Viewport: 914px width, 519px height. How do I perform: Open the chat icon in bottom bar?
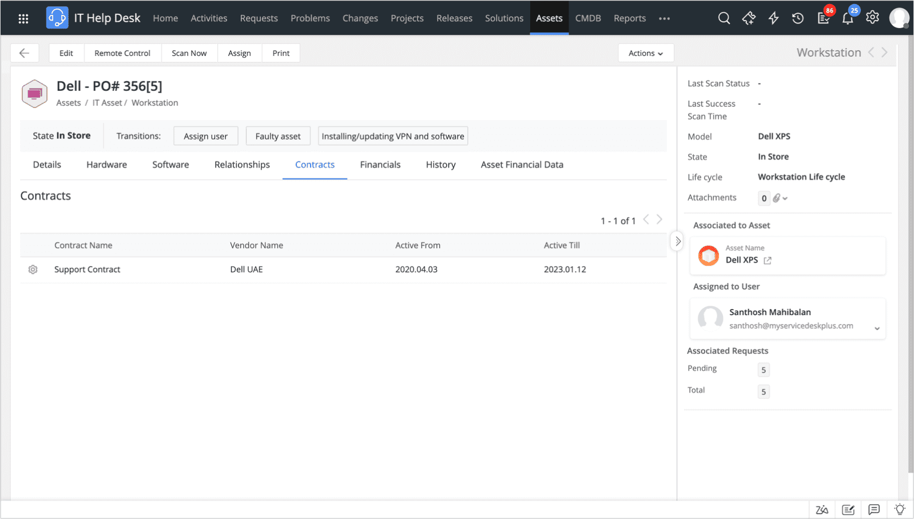pos(873,509)
